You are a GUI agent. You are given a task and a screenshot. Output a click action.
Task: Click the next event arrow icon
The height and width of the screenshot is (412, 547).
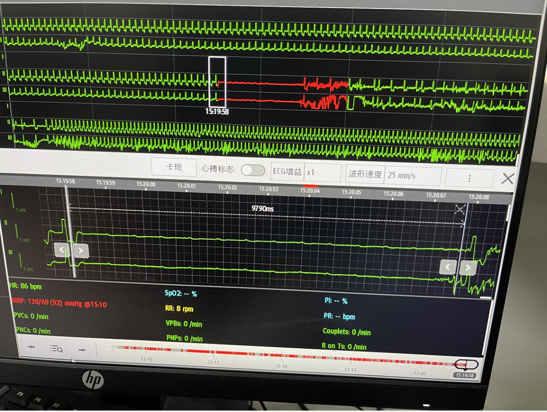point(81,349)
